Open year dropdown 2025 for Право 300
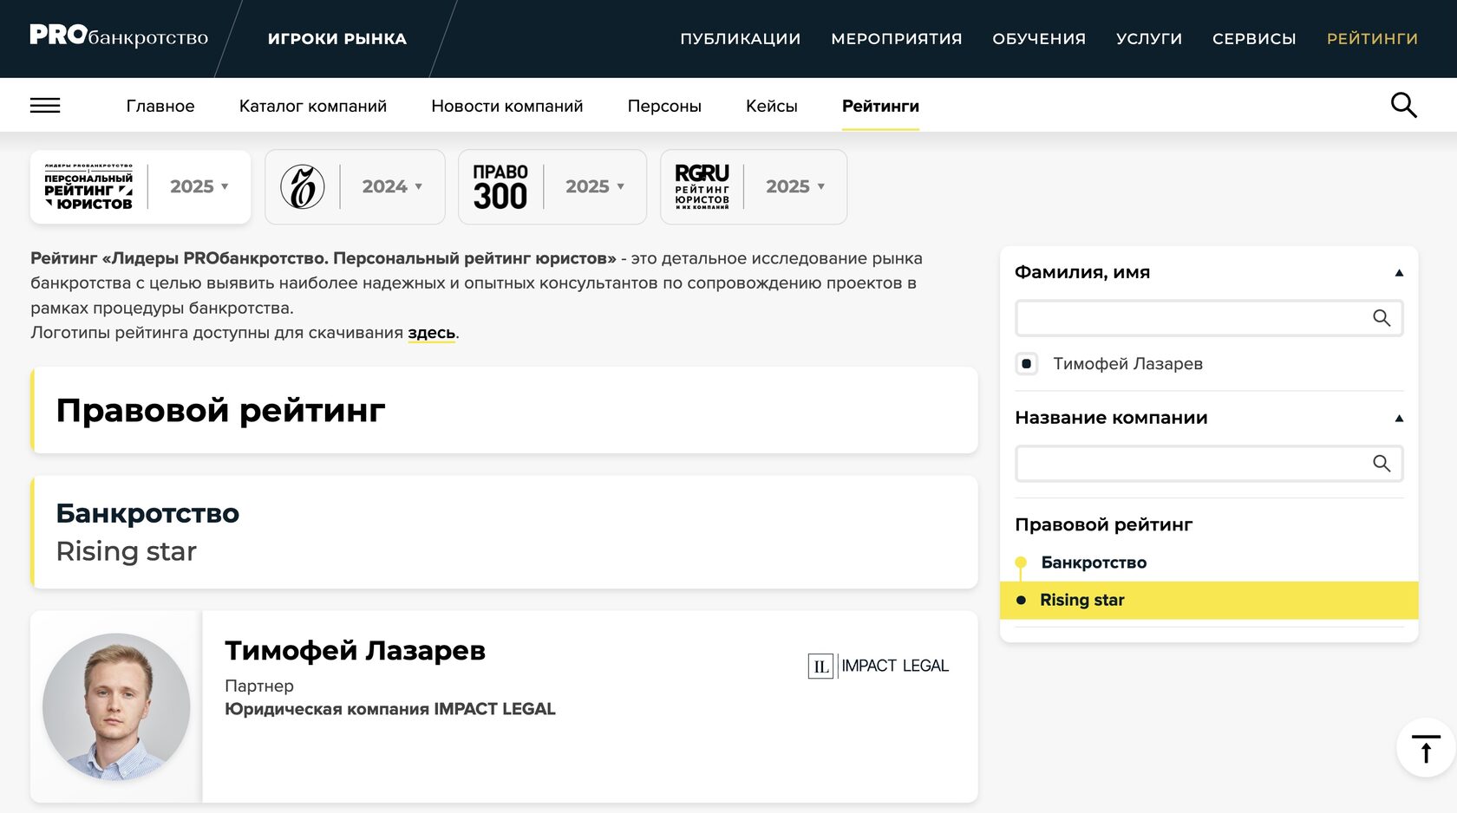Screen dimensions: 1457x813 pos(595,186)
